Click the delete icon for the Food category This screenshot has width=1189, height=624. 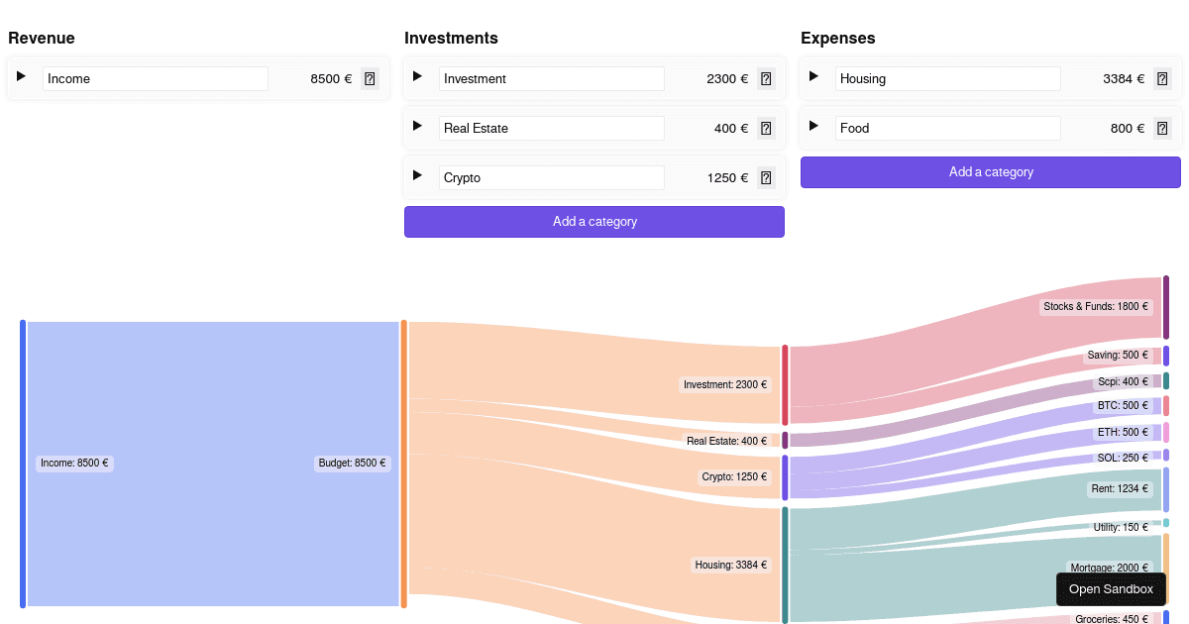point(1161,128)
